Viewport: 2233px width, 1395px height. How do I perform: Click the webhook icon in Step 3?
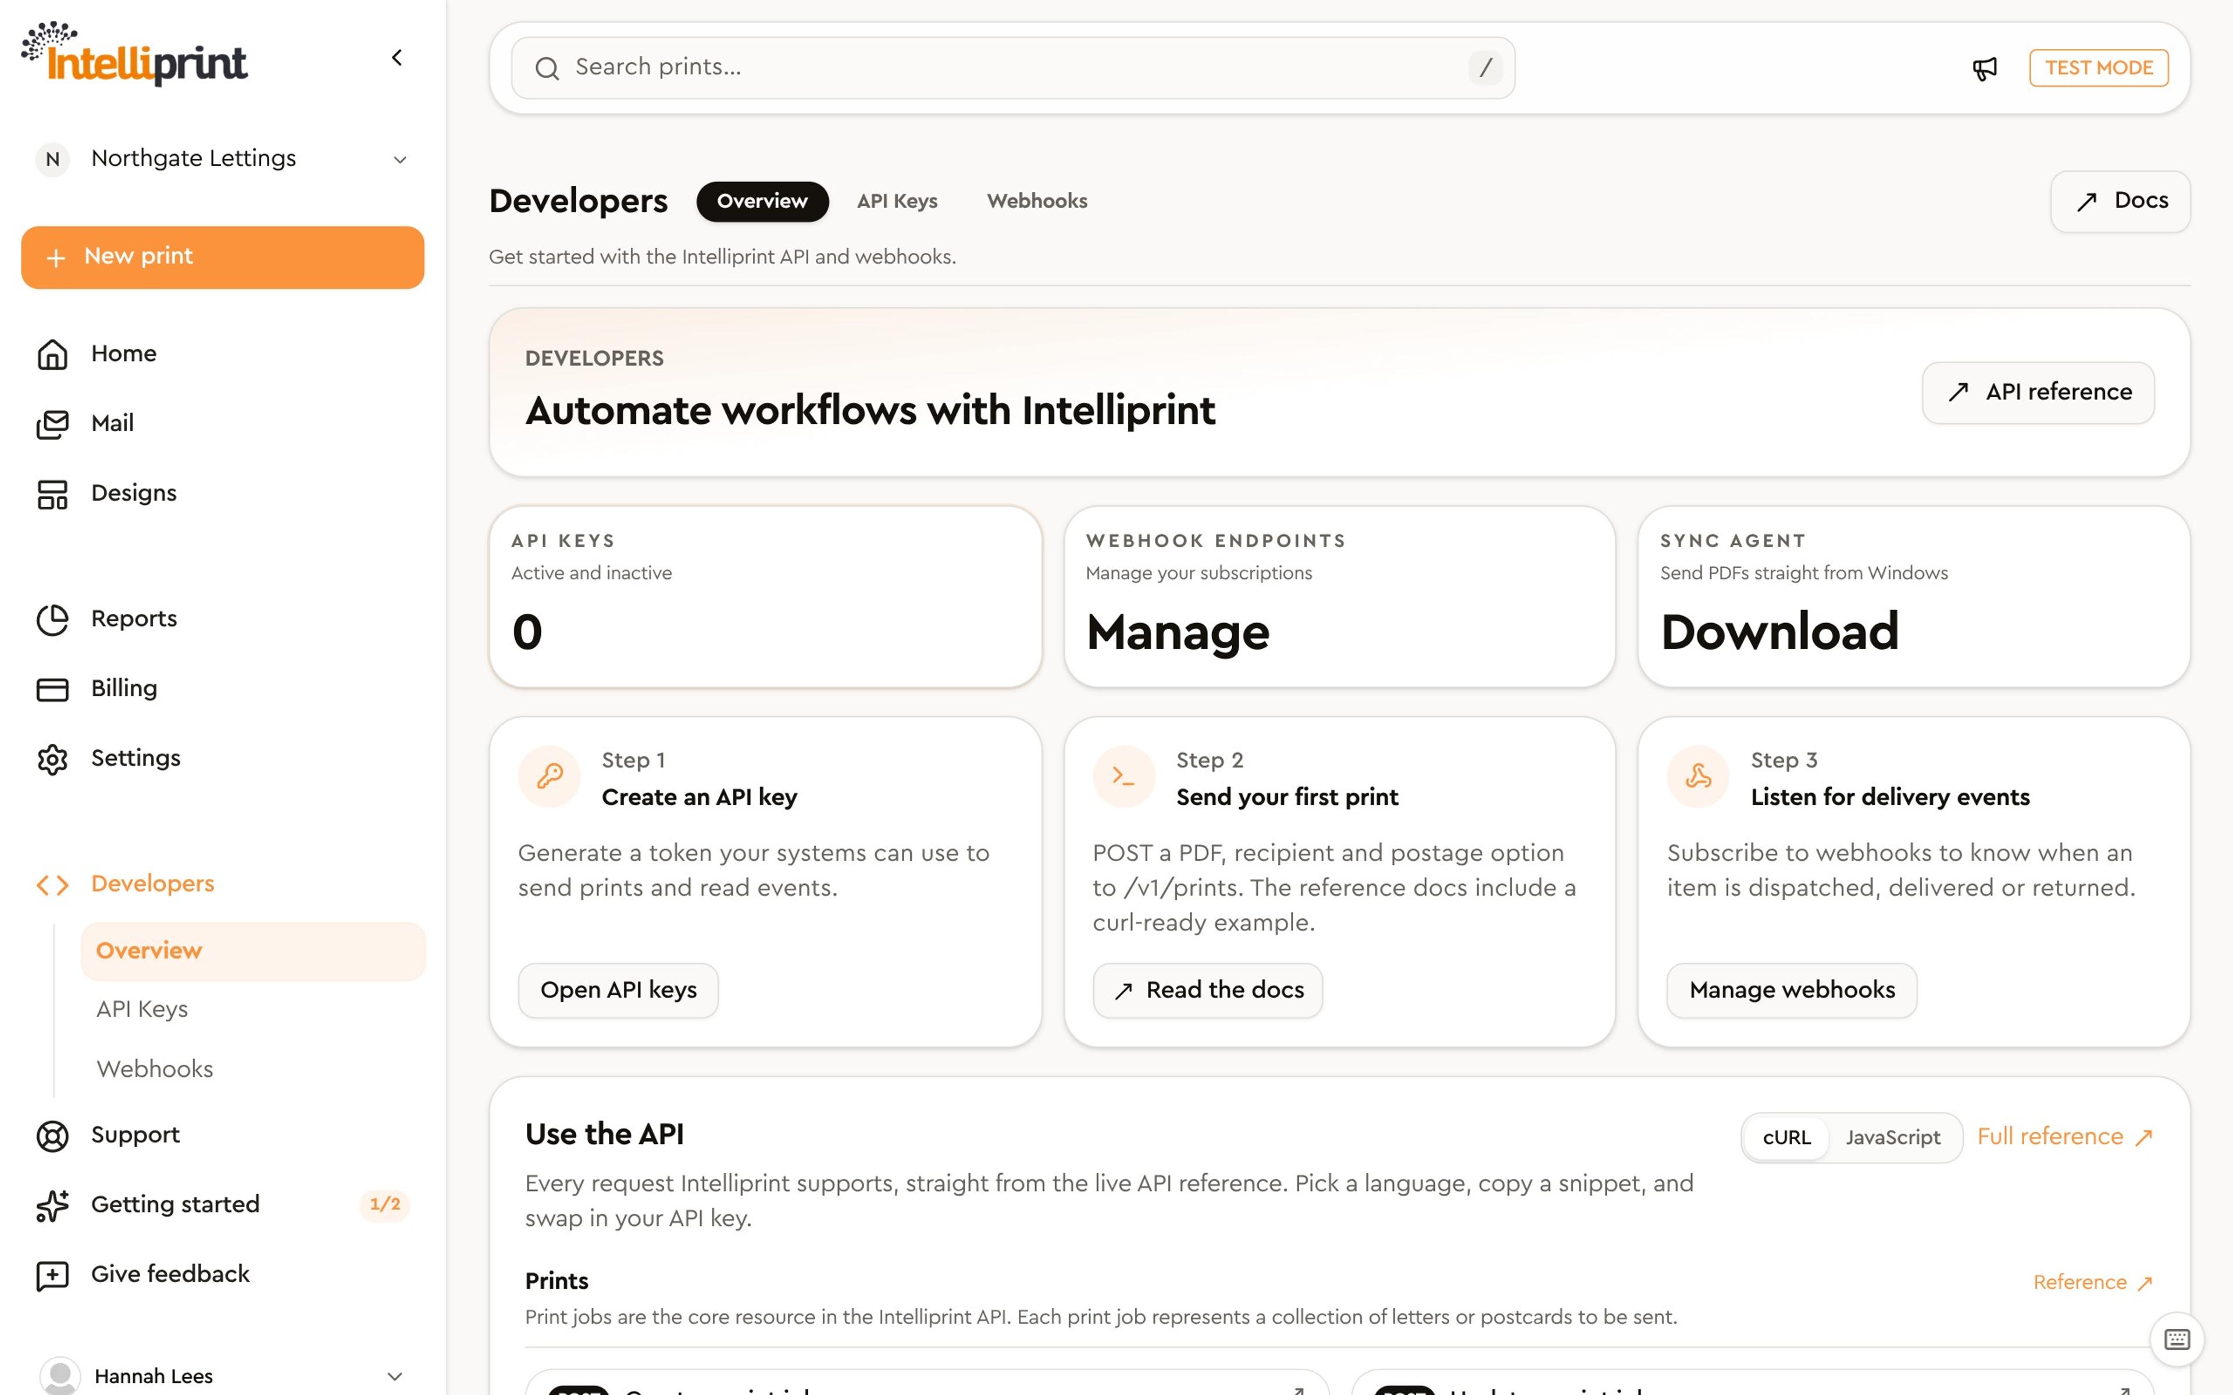click(1698, 776)
